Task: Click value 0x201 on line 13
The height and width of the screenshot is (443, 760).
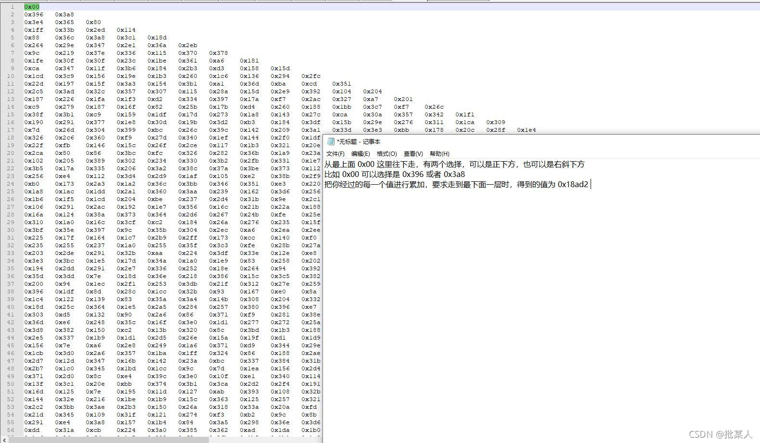Action: 403,99
